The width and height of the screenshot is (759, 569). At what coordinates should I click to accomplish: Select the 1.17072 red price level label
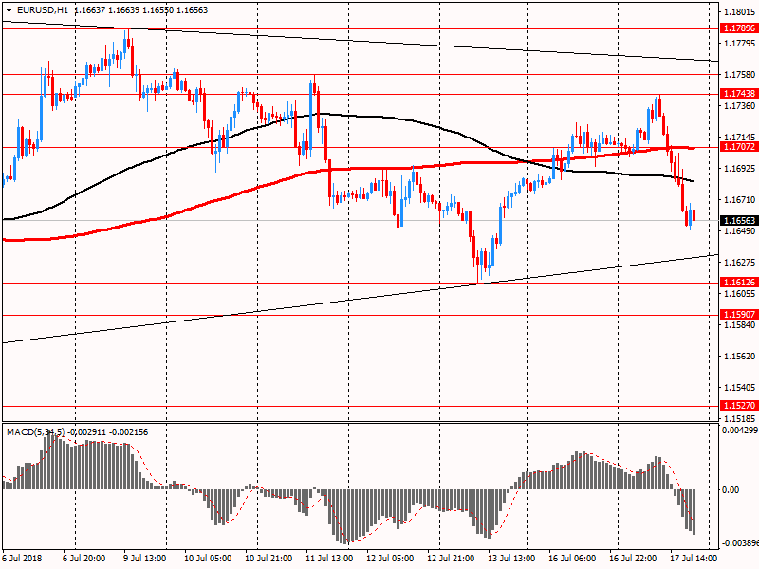tap(739, 147)
